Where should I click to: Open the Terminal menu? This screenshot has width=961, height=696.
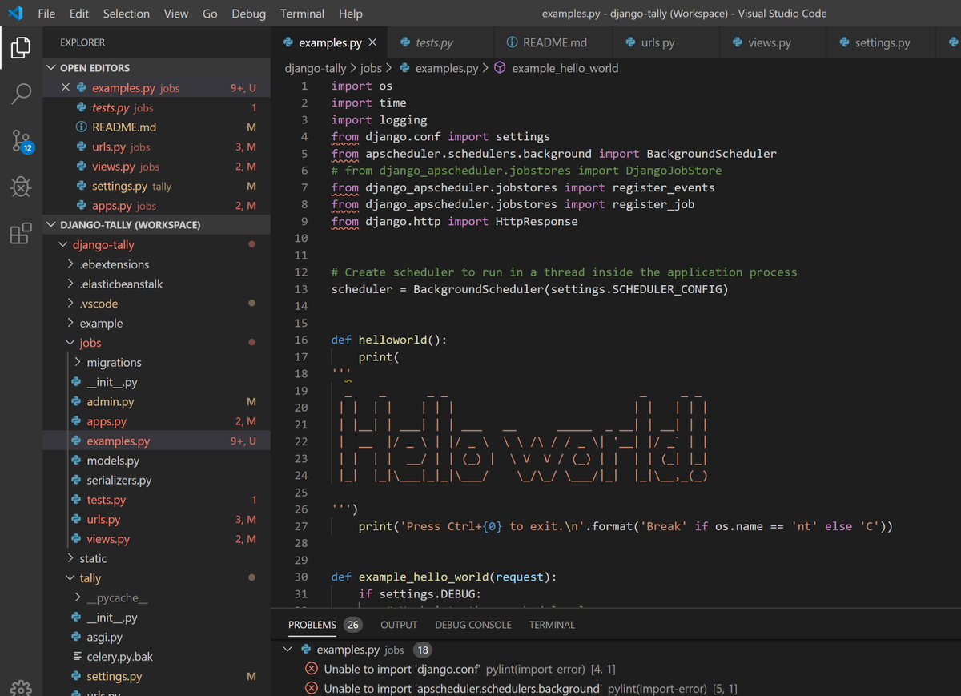[302, 14]
